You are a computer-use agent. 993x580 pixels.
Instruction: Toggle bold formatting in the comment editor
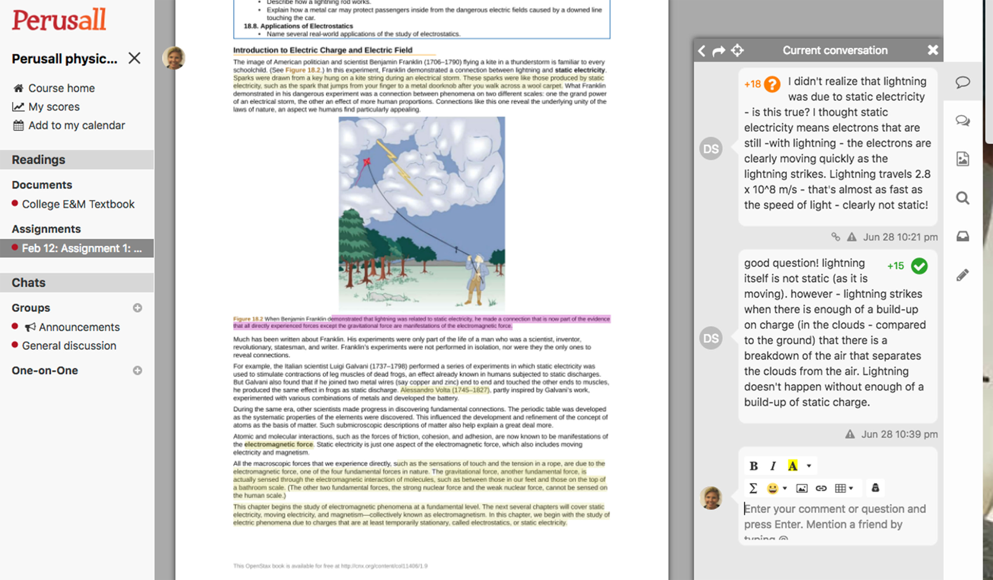(x=754, y=466)
